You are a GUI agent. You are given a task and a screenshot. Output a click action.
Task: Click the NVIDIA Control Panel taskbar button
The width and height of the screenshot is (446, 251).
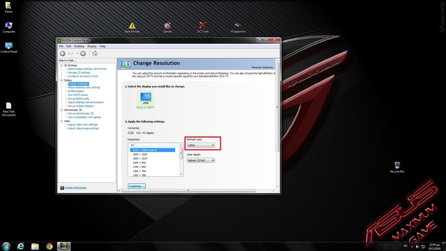(64, 246)
